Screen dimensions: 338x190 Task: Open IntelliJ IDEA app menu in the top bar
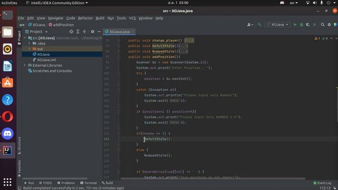coord(57,3)
